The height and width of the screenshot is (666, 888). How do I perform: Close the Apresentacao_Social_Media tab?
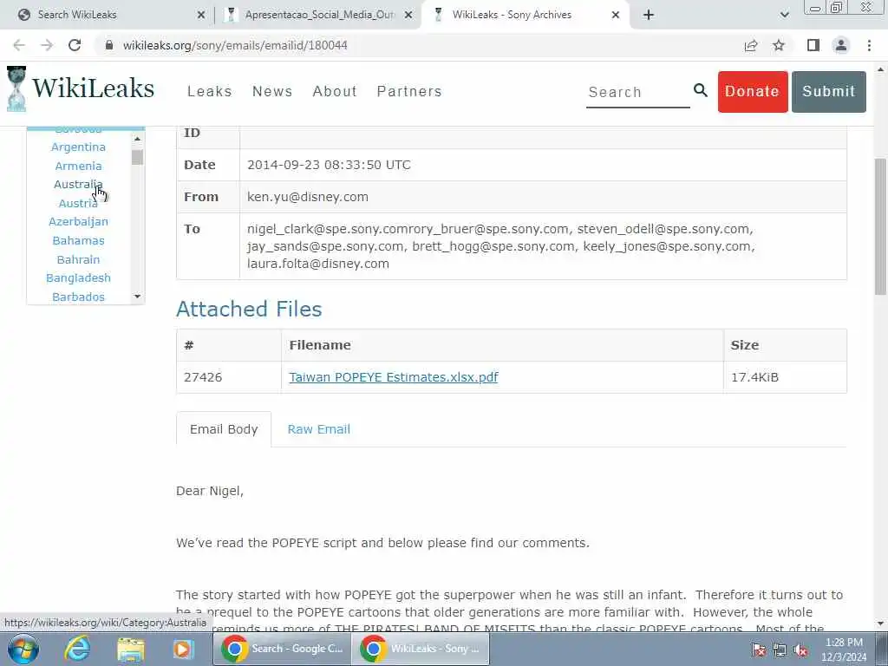[408, 16]
